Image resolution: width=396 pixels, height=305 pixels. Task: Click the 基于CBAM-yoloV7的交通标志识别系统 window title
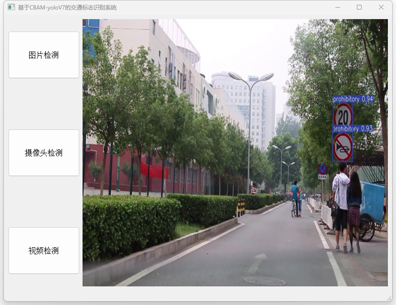coord(67,8)
